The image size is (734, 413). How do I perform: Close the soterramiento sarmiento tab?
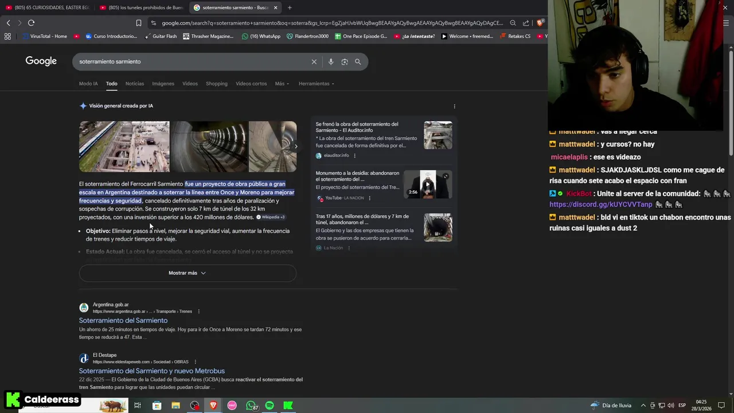pyautogui.click(x=275, y=7)
